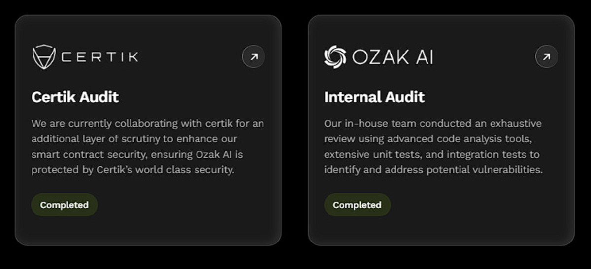Image resolution: width=591 pixels, height=269 pixels.
Task: Select the Certik Audit description paragraph
Action: point(148,146)
